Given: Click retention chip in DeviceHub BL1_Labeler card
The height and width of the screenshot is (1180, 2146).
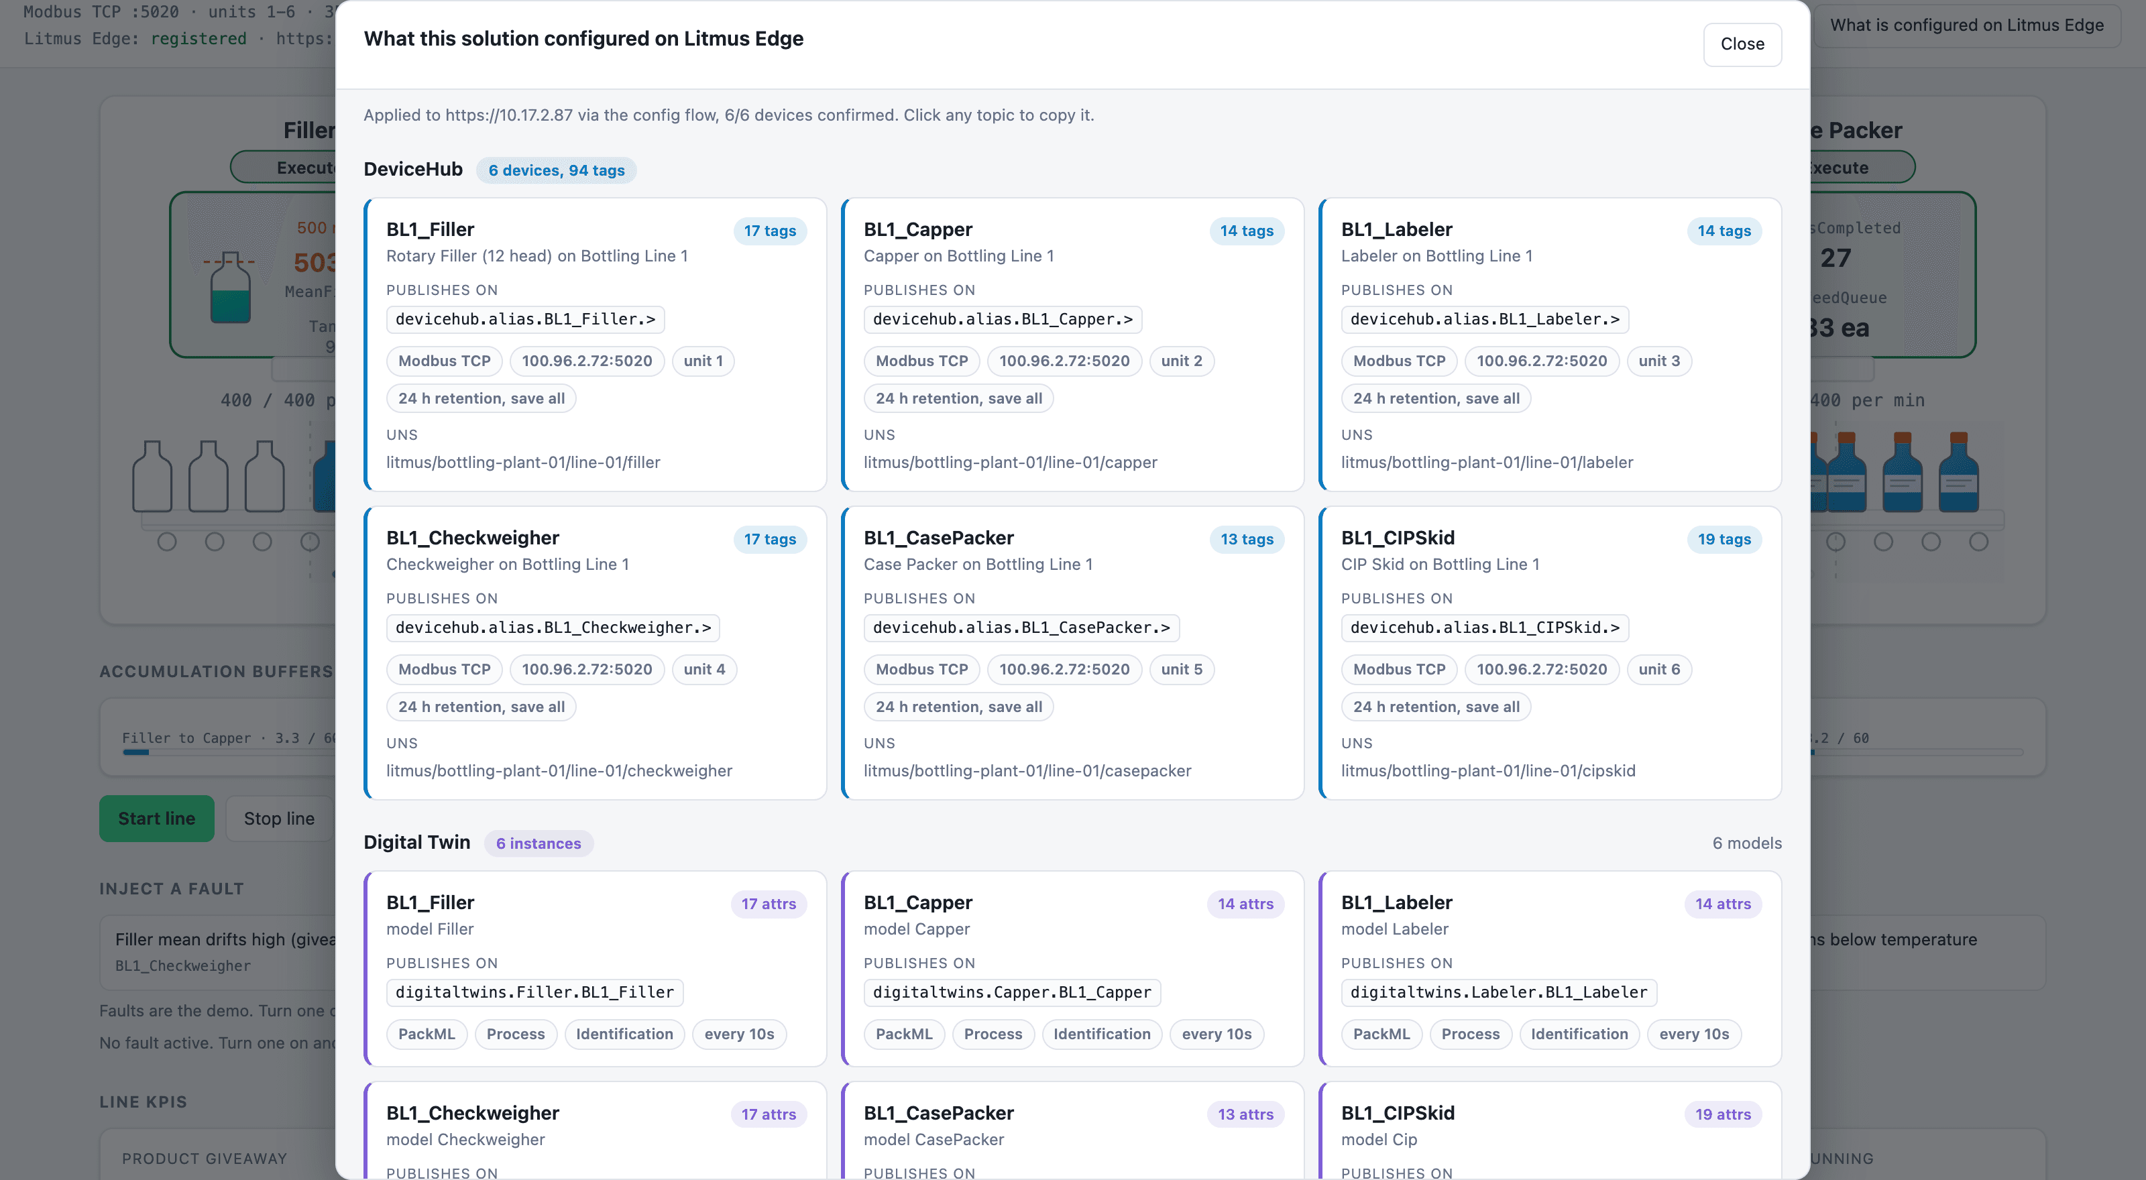Looking at the screenshot, I should pyautogui.click(x=1436, y=399).
